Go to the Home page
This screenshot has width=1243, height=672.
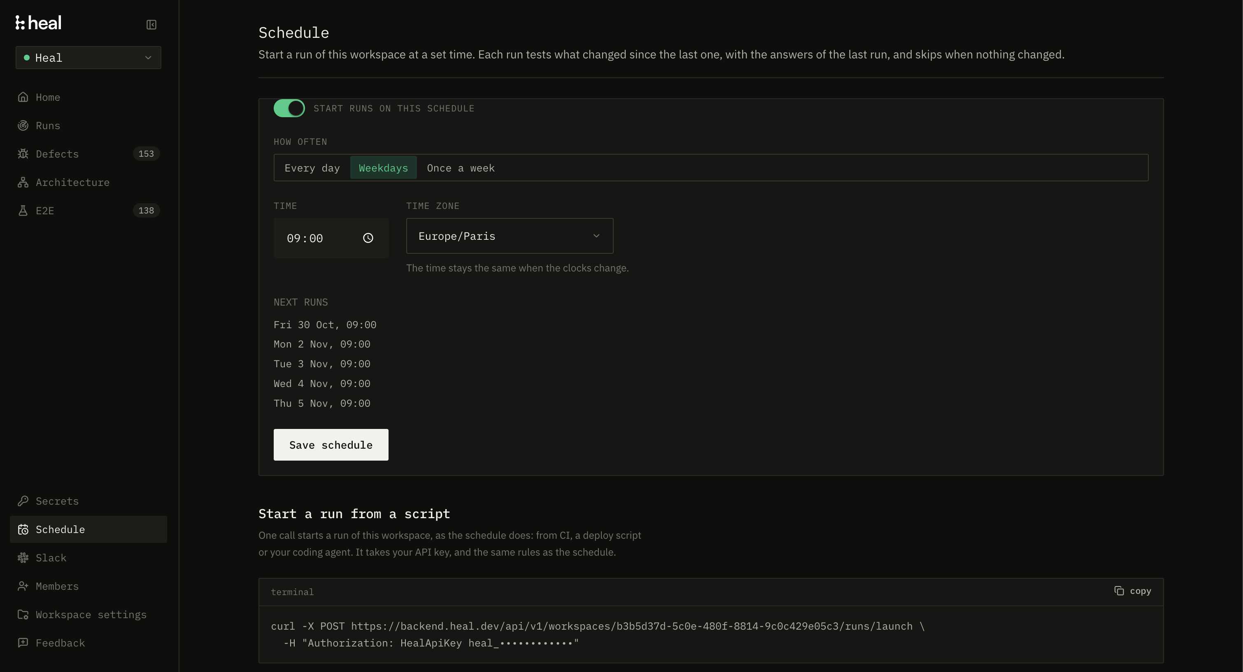click(x=88, y=97)
